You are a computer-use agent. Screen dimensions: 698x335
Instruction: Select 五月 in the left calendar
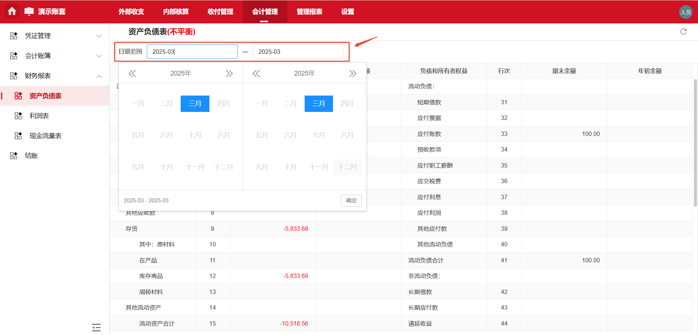pyautogui.click(x=137, y=135)
